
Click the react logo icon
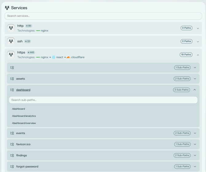tap(53, 57)
